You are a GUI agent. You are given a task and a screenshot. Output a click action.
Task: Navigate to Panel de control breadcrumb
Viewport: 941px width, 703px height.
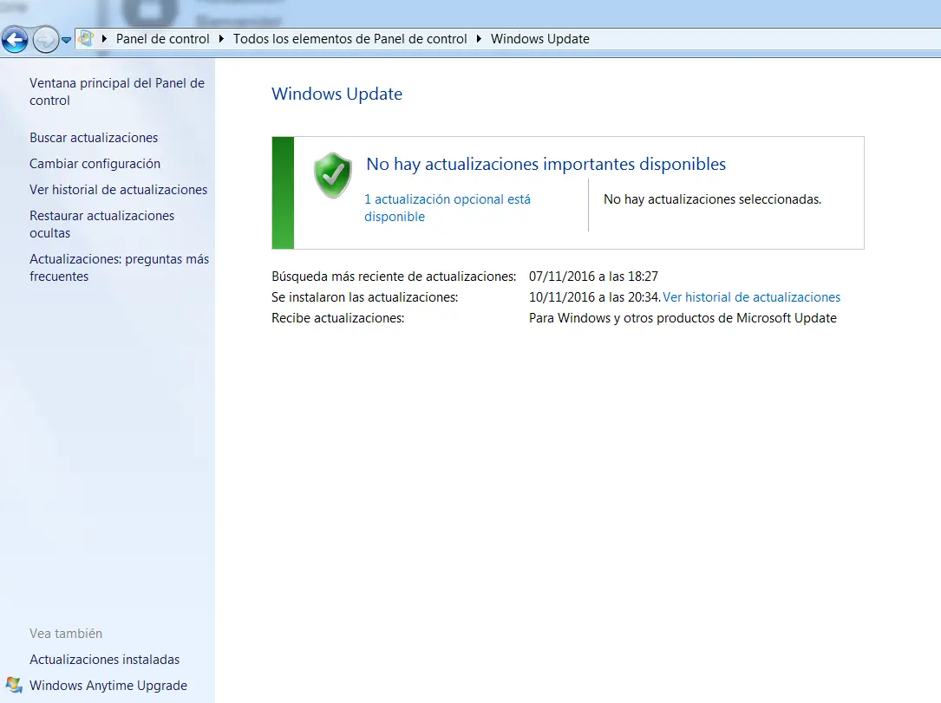pos(163,39)
